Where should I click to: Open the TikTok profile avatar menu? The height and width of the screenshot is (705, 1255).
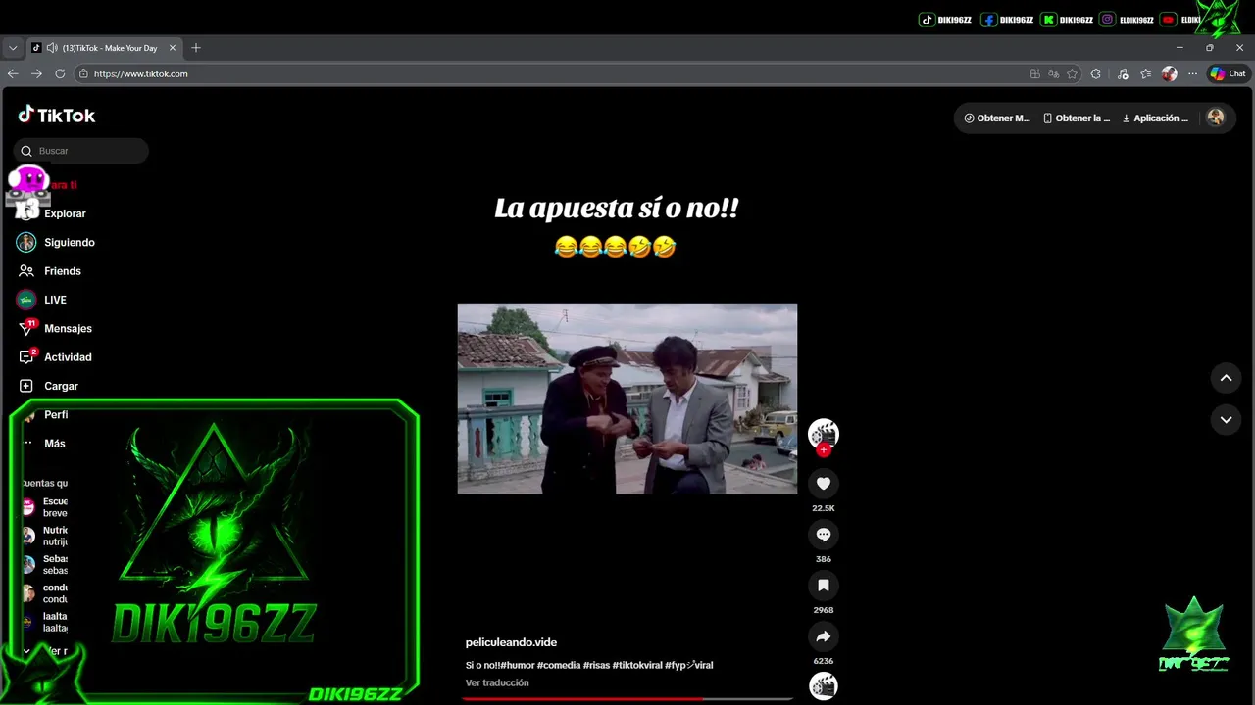coord(1216,117)
